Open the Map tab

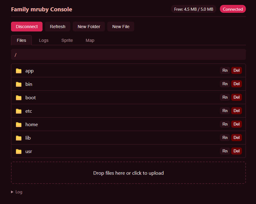click(x=90, y=40)
